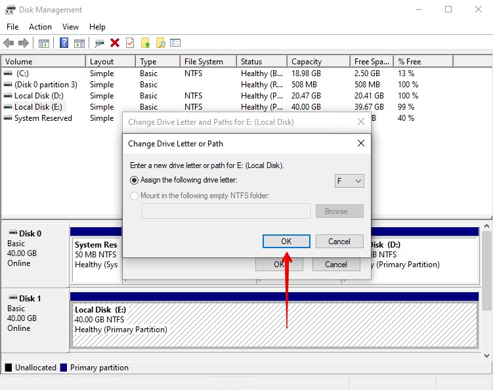This screenshot has width=493, height=390.
Task: Click the Connect drive toolbar icon
Action: pos(99,43)
